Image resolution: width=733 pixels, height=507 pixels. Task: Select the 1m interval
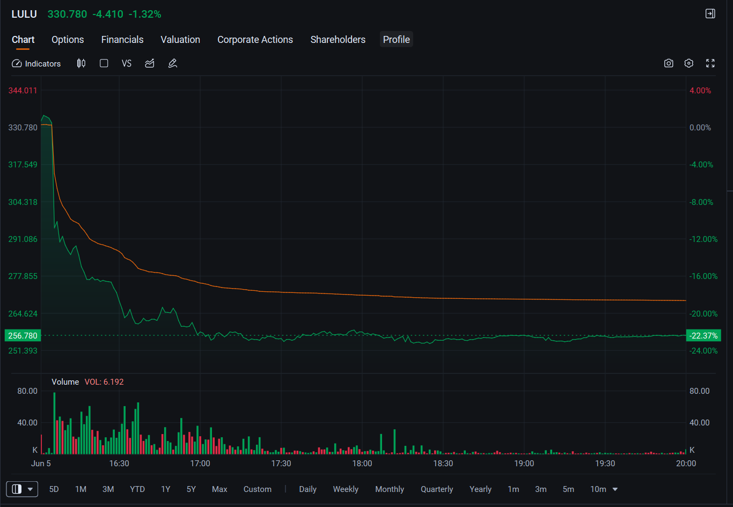(514, 489)
